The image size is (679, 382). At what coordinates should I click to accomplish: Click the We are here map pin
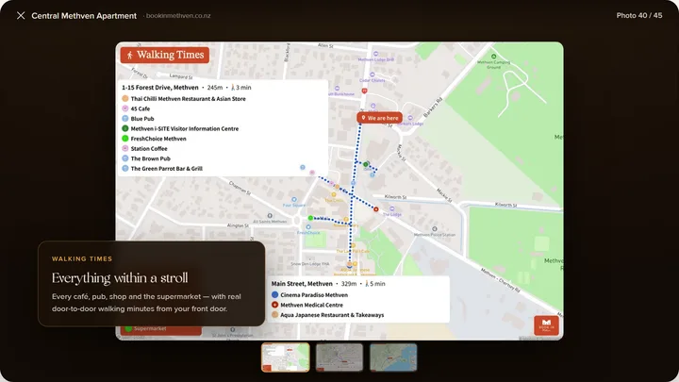(x=379, y=118)
